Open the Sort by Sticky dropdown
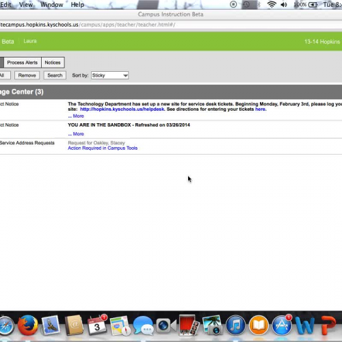Image resolution: width=342 pixels, height=342 pixels. 109,75
